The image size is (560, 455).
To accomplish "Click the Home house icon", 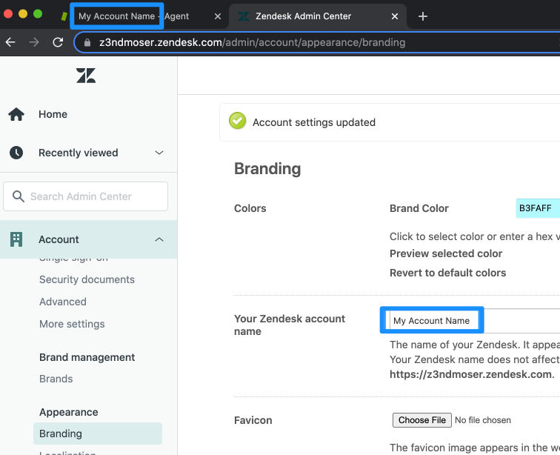I will pyautogui.click(x=16, y=114).
